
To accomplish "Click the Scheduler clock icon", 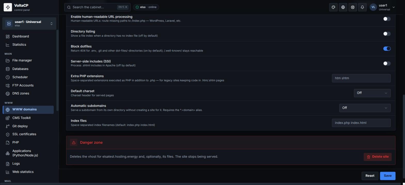I will tap(8, 77).
